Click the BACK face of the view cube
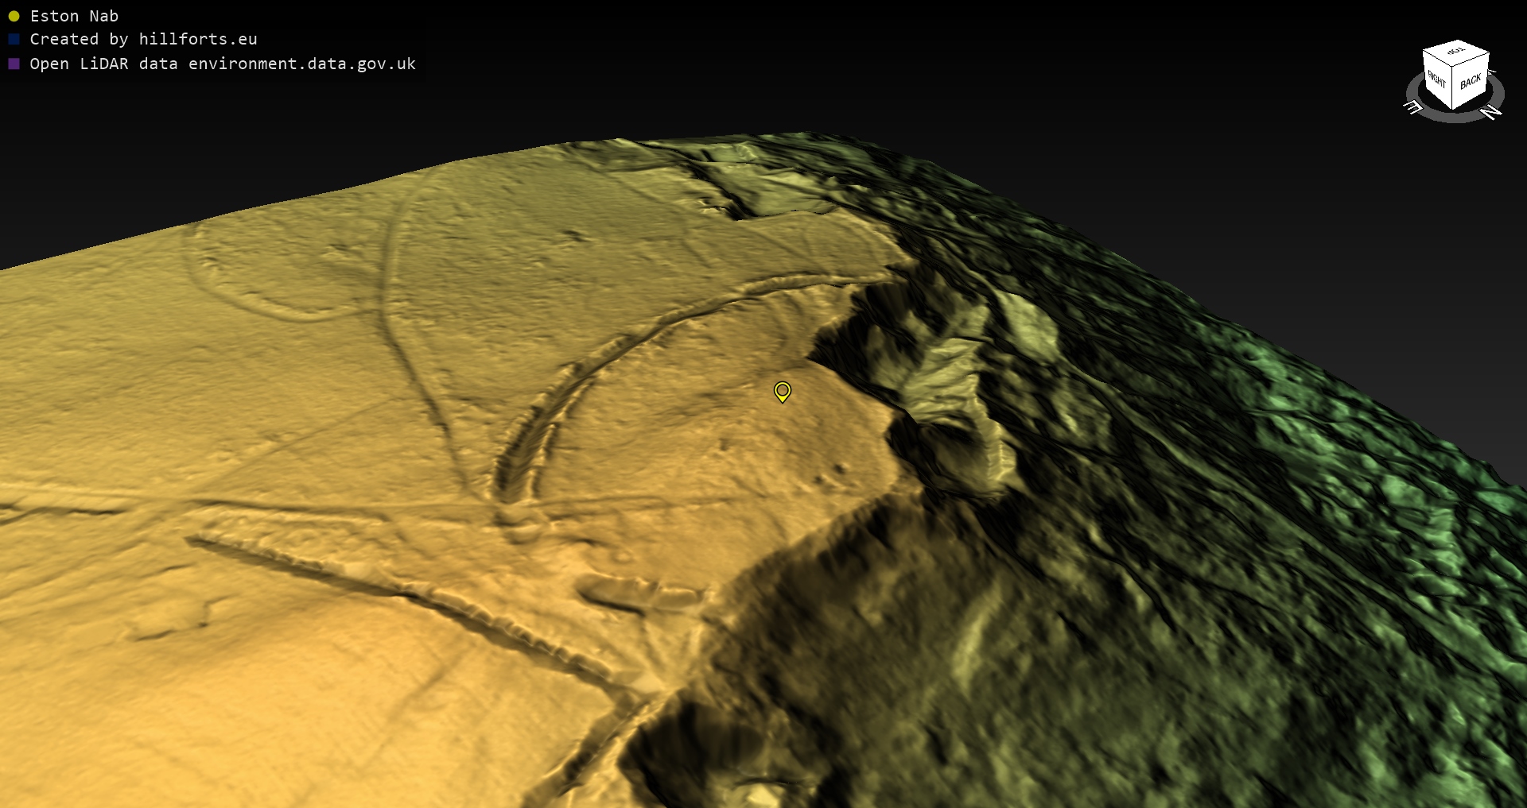 (x=1471, y=81)
